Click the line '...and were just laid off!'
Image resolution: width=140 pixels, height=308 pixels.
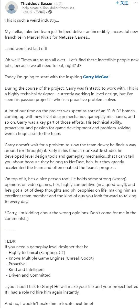(x=26, y=48)
